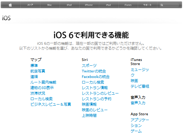185x133 pixels.
Task: Click the テレビ番組 link under iTunes Store
Action: [140, 86]
